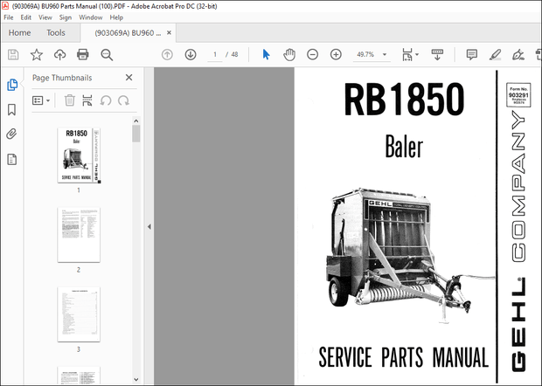Close the Page Thumbnails panel
Image resolution: width=542 pixels, height=386 pixels.
pyautogui.click(x=129, y=78)
